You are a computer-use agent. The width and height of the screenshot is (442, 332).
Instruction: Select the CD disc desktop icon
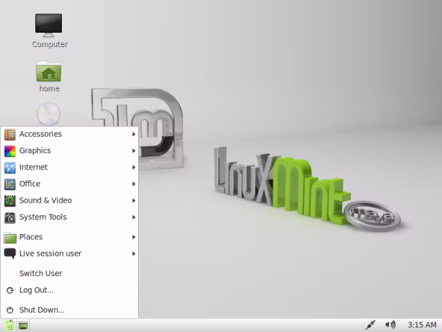pos(48,114)
